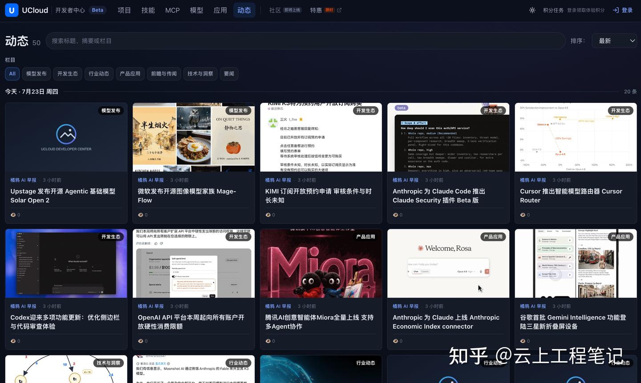Click the 登录 button
This screenshot has height=383, width=641.
pyautogui.click(x=623, y=10)
